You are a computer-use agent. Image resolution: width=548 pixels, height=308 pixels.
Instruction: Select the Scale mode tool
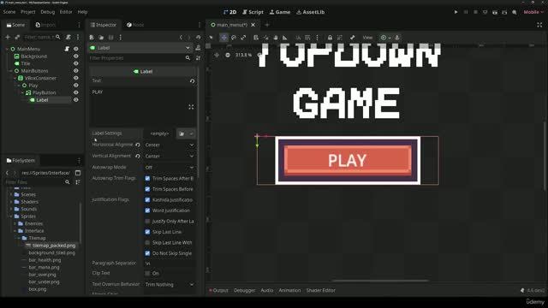coord(243,38)
